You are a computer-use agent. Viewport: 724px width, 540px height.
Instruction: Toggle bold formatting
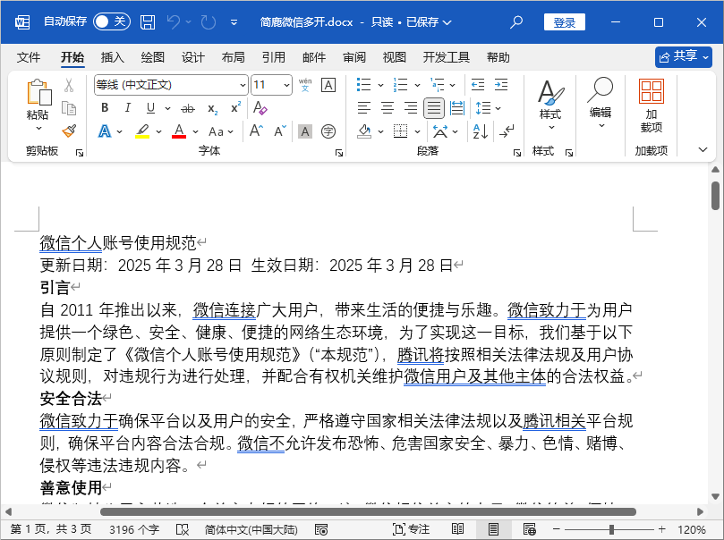[x=105, y=107]
